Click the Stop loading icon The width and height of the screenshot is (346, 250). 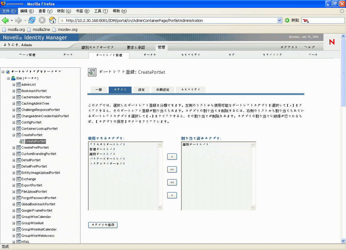click(x=42, y=20)
